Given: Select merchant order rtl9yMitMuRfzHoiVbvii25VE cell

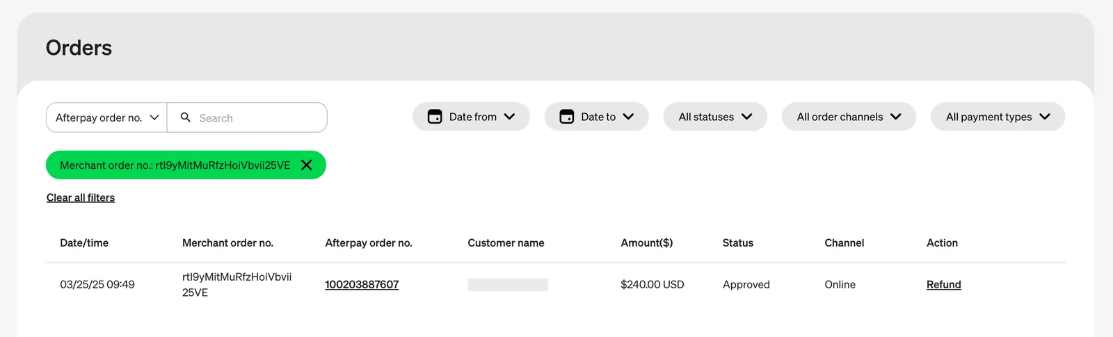Looking at the screenshot, I should click(237, 284).
